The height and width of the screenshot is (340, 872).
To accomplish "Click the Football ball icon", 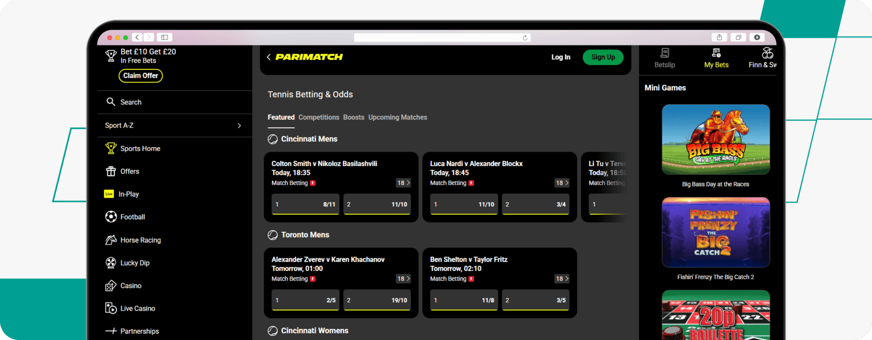I will (111, 216).
